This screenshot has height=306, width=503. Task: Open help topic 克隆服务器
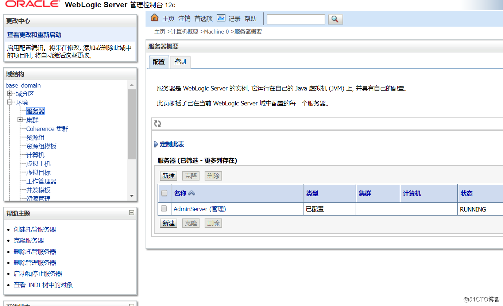tap(29, 240)
